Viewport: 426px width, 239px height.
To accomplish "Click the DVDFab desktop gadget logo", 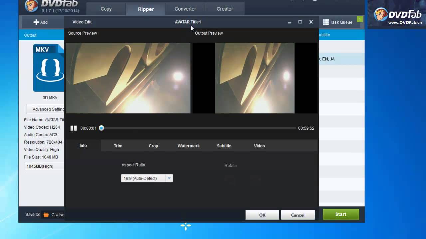I will tap(381, 14).
